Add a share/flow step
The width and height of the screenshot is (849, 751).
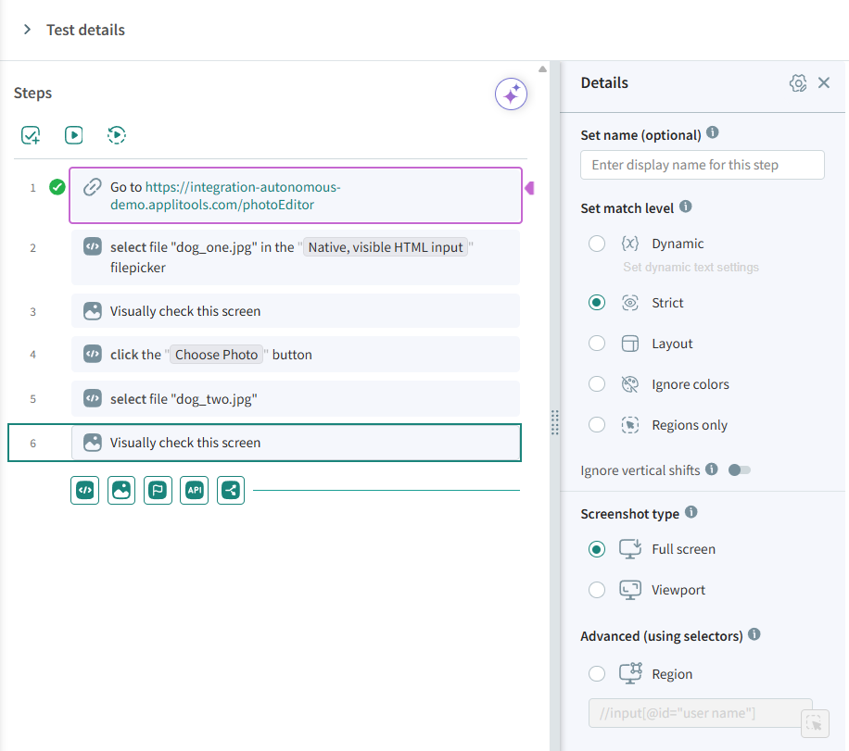point(231,490)
